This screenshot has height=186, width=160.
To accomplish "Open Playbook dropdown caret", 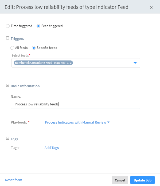I will click(108, 122).
